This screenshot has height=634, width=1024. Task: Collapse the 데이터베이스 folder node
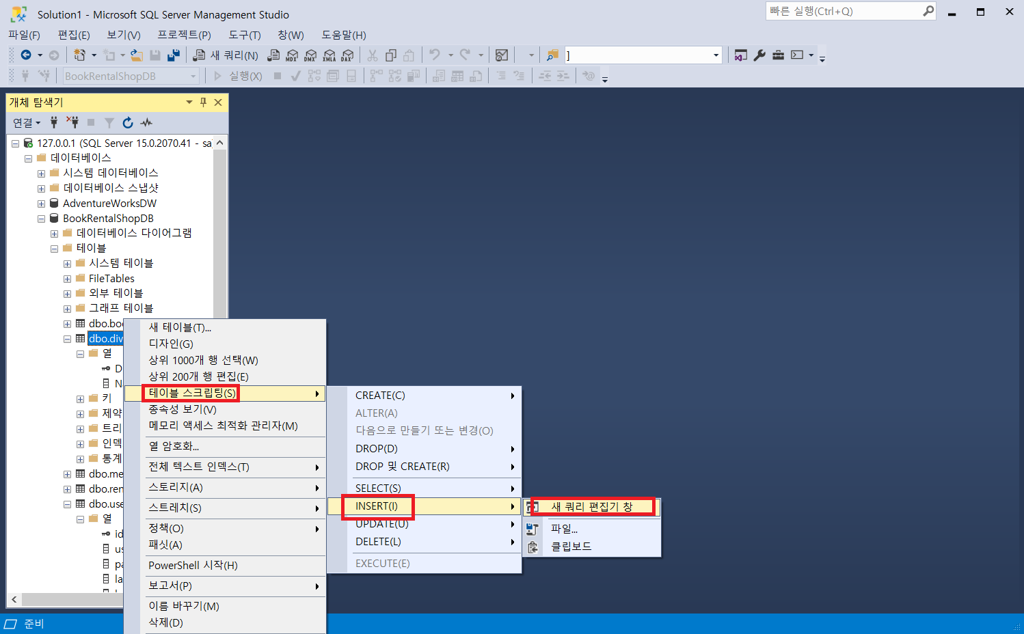pos(28,158)
